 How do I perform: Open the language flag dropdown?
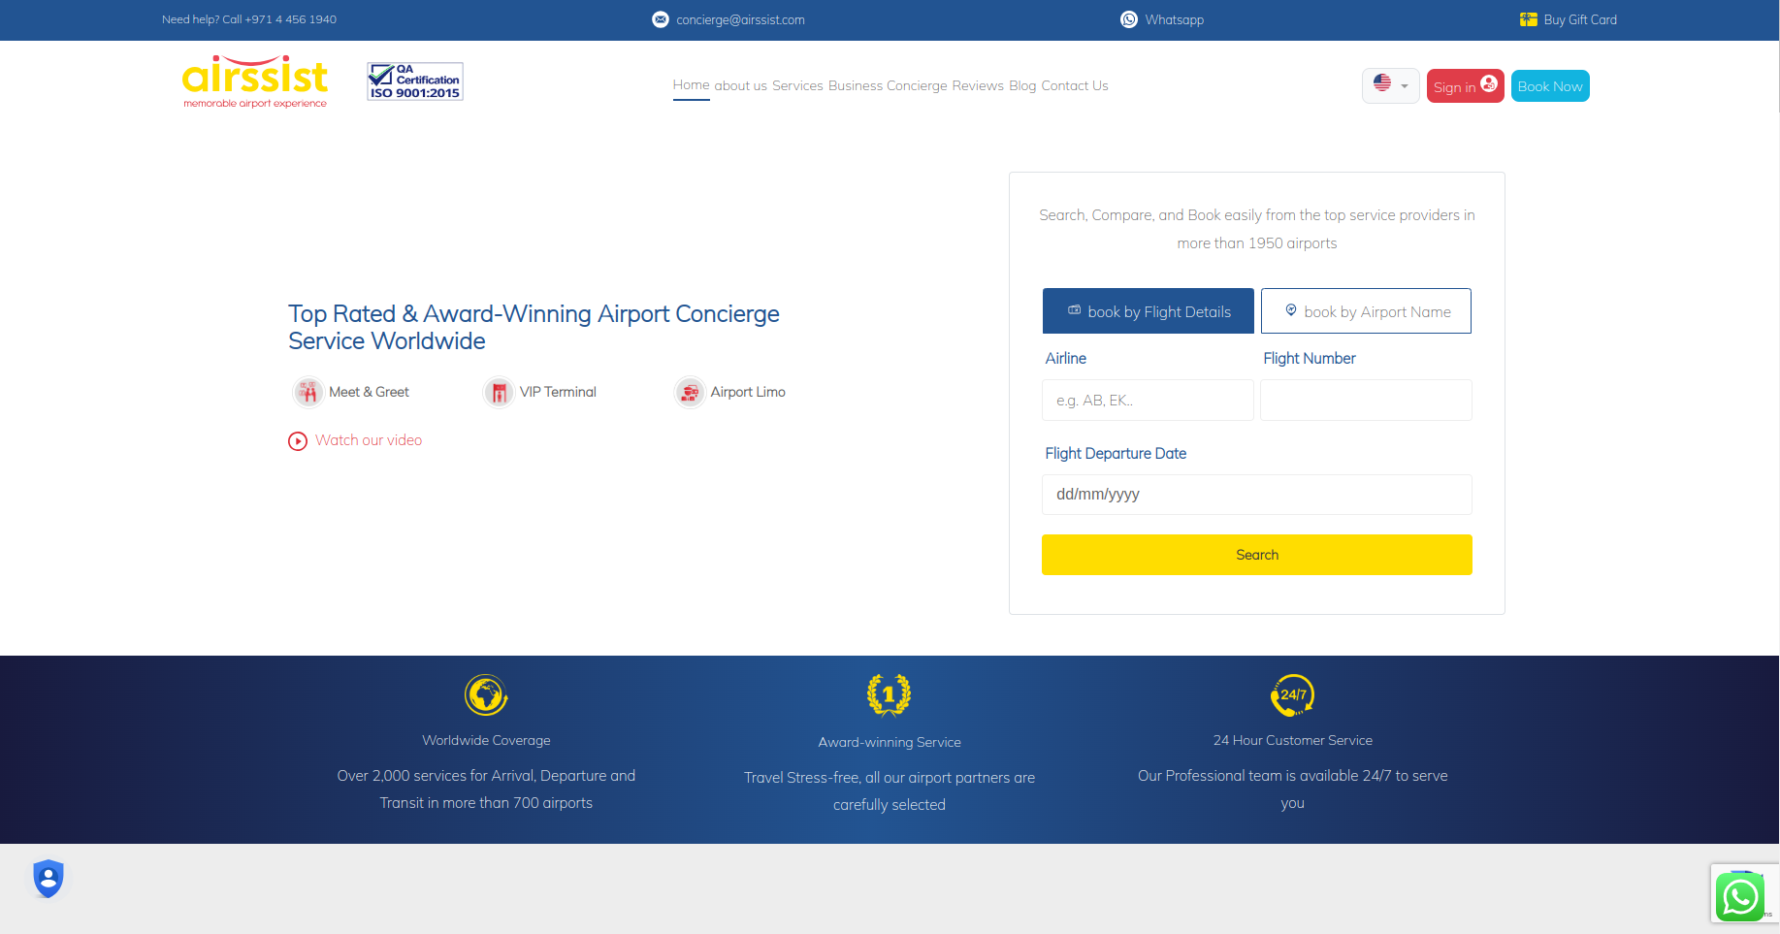(1390, 85)
